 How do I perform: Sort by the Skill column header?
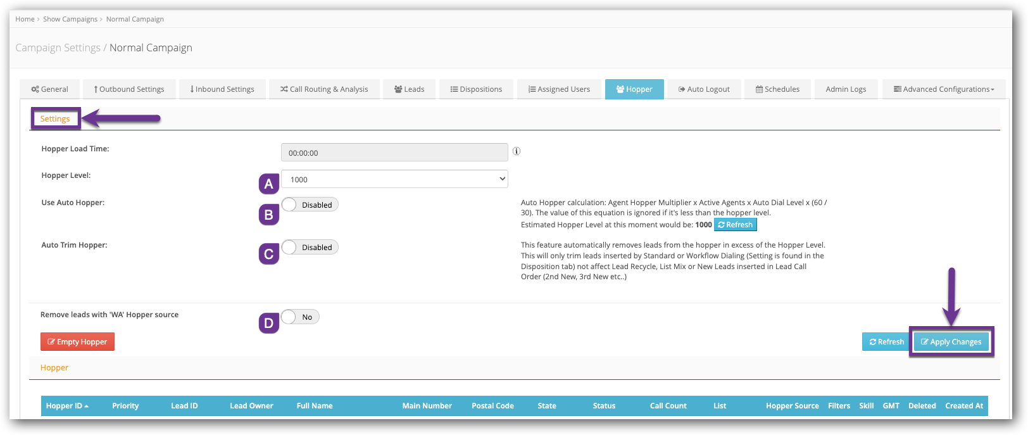867,406
